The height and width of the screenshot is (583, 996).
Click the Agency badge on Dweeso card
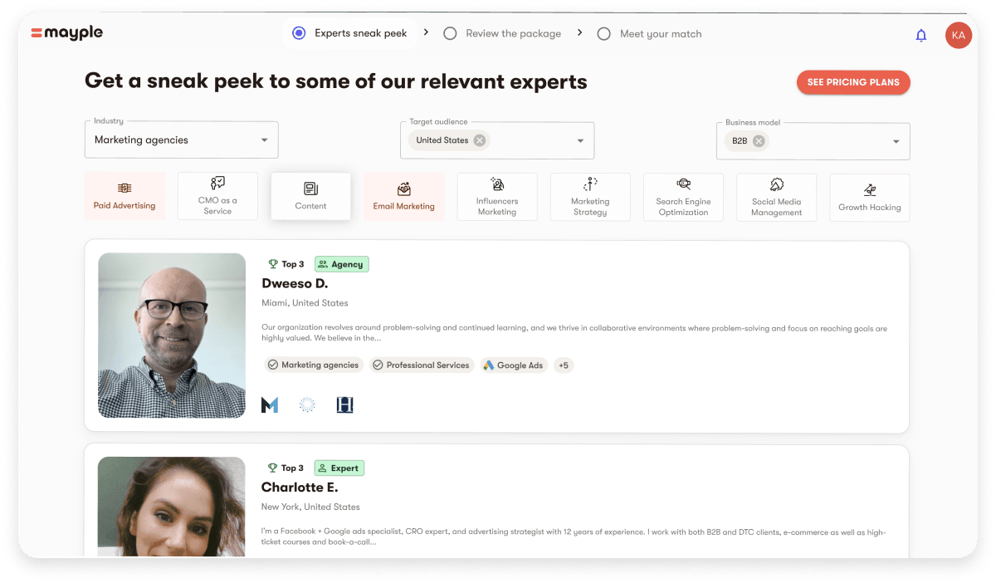click(341, 264)
